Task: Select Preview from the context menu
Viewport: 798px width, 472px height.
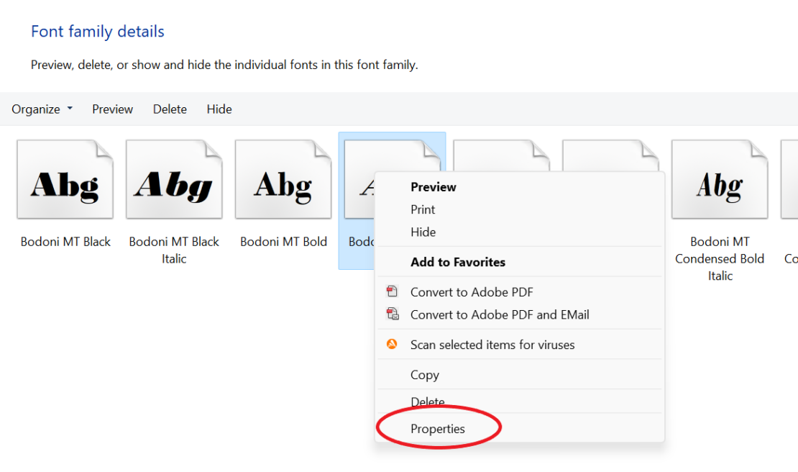Action: tap(433, 186)
